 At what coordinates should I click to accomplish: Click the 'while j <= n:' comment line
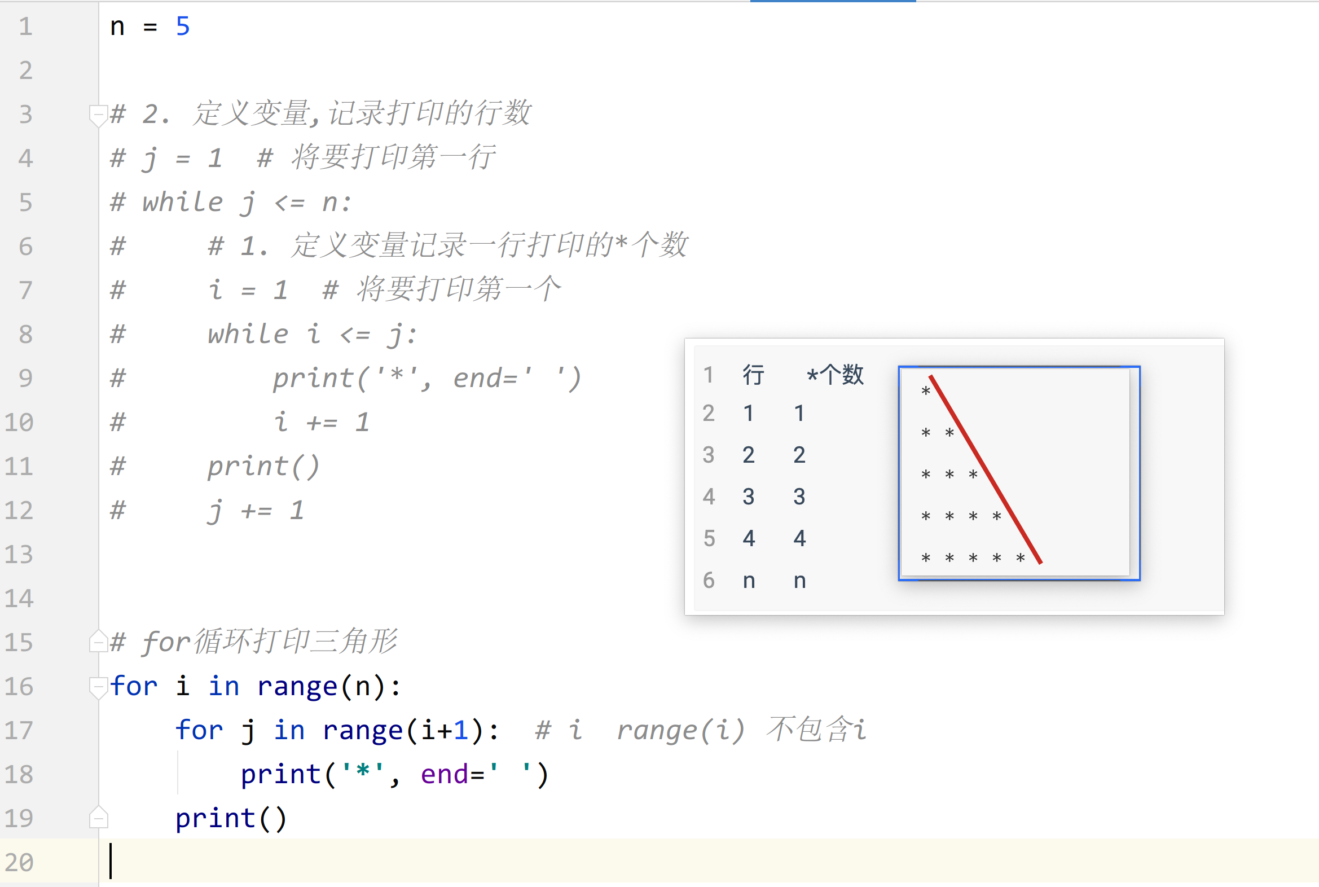(x=231, y=203)
